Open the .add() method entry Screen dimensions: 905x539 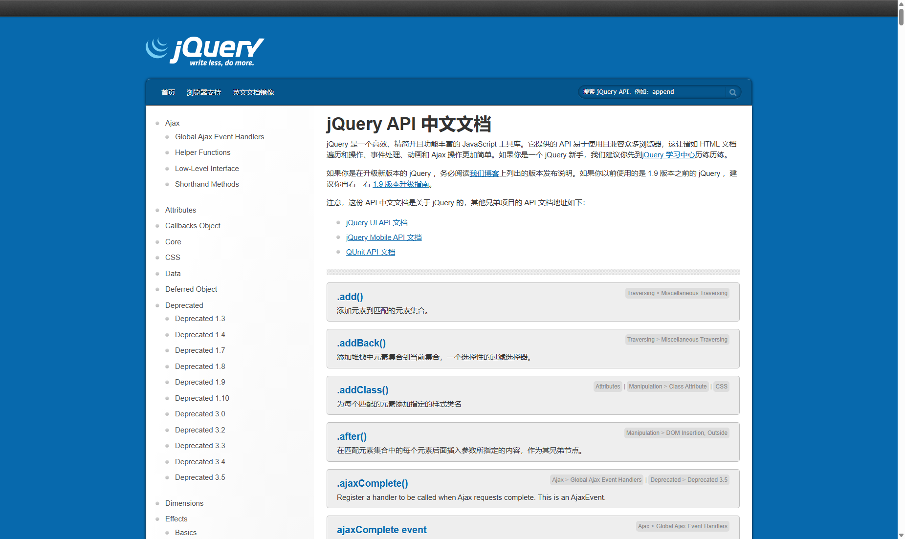(350, 297)
